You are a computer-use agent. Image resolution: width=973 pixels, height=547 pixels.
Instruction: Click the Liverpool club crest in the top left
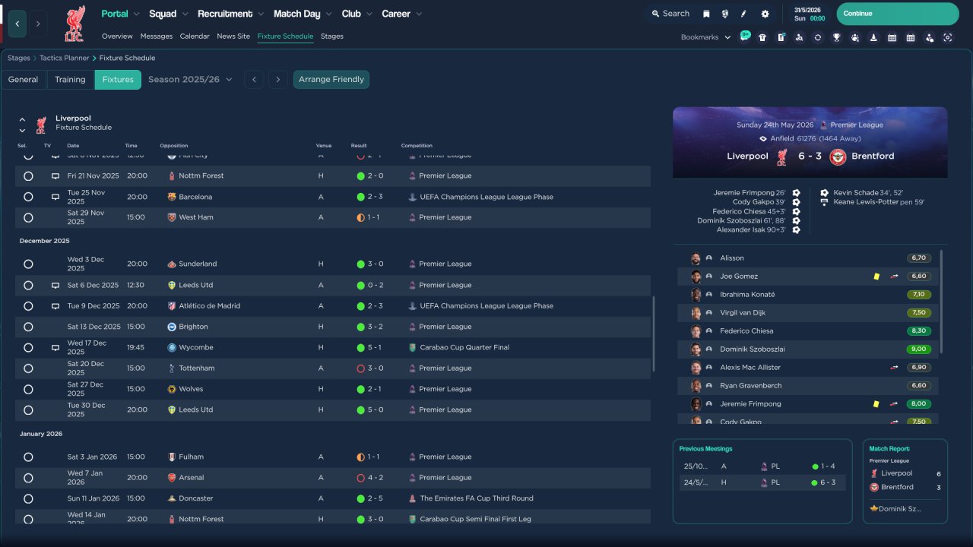[74, 24]
